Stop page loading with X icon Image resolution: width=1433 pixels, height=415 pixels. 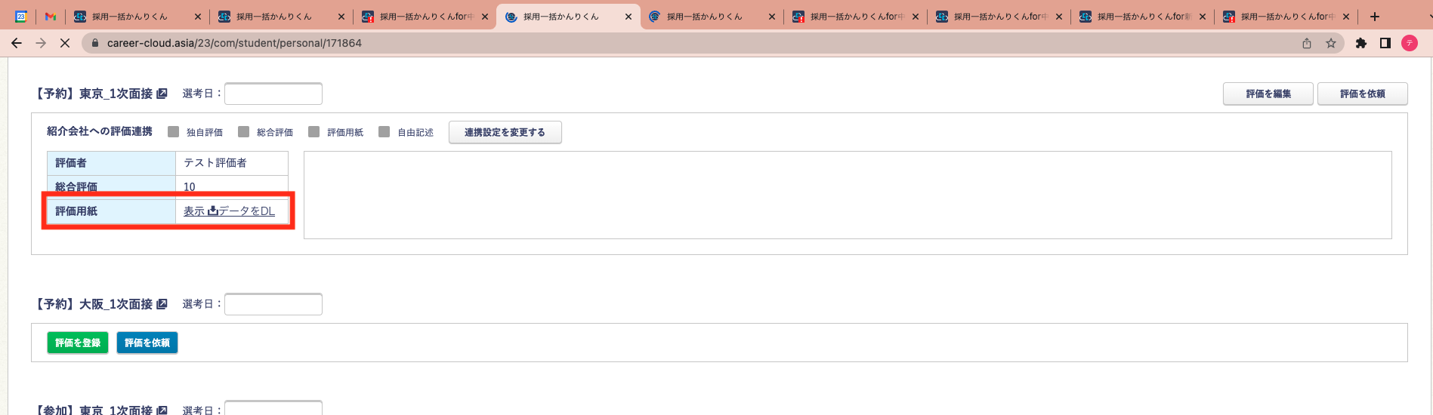tap(65, 43)
